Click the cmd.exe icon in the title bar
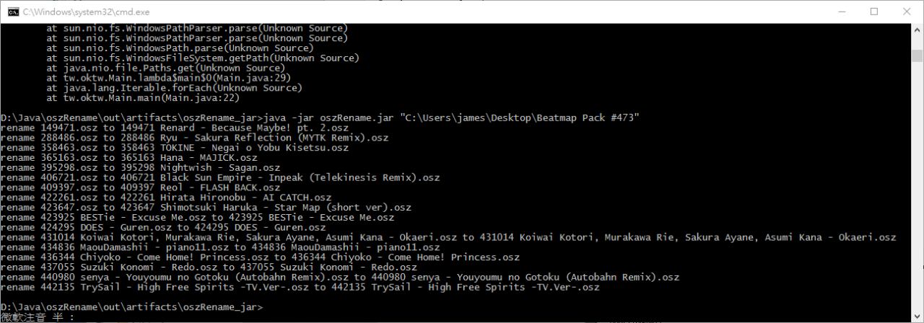This screenshot has width=924, height=323. pos(12,12)
